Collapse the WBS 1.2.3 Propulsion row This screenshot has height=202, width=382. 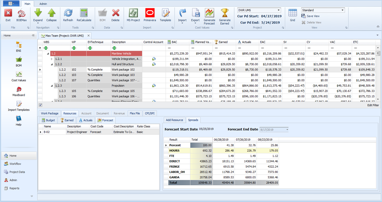point(52,86)
